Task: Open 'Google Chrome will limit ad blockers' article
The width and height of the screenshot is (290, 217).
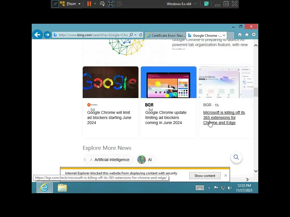Action: (109, 118)
